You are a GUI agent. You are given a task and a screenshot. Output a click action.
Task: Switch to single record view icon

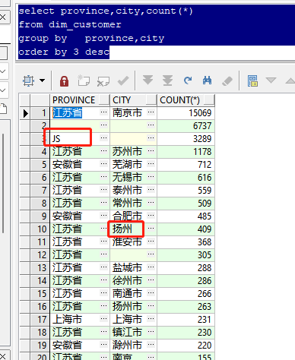coord(252,81)
